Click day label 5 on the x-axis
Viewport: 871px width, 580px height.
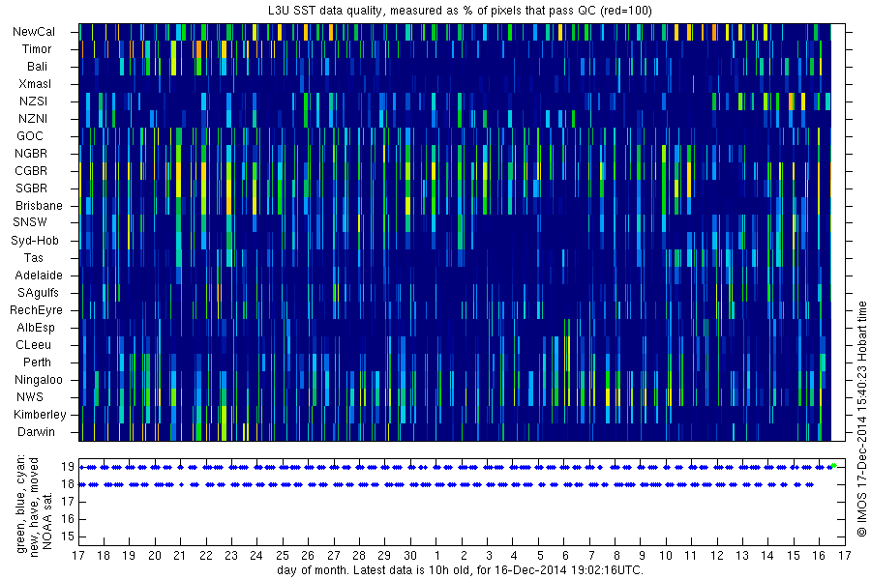(540, 555)
